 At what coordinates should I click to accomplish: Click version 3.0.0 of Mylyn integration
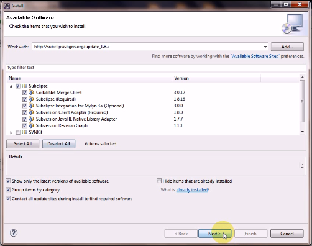(178, 106)
